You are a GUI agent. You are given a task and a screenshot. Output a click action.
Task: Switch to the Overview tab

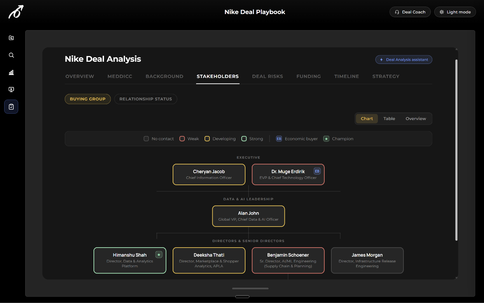click(80, 76)
